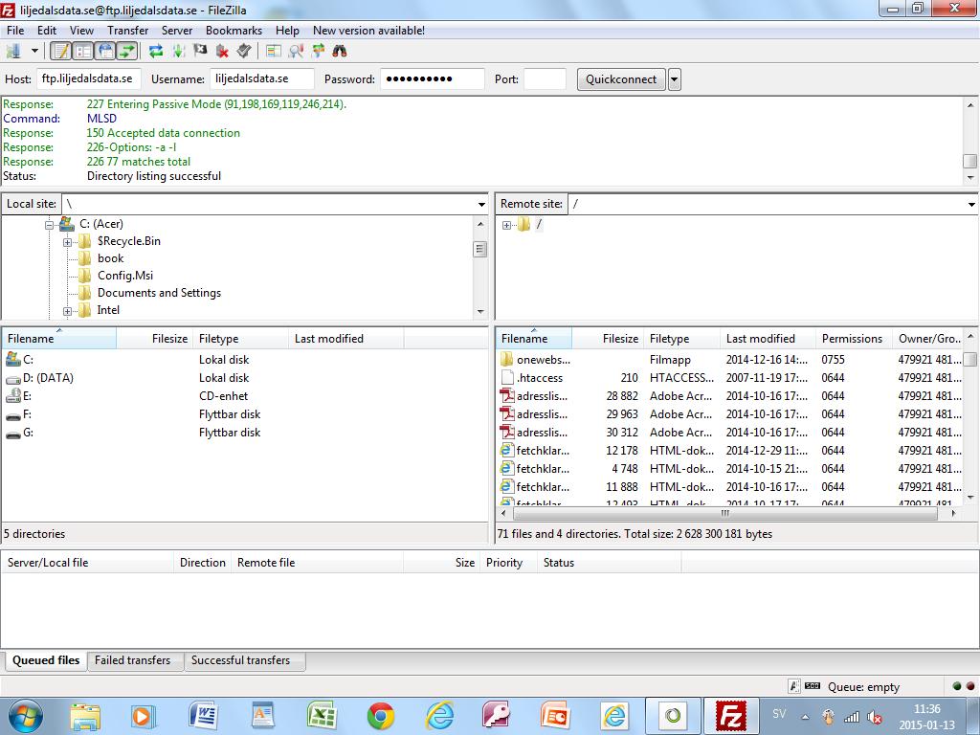This screenshot has width=980, height=735.
Task: Select the F: removable disk entry
Action: [27, 413]
